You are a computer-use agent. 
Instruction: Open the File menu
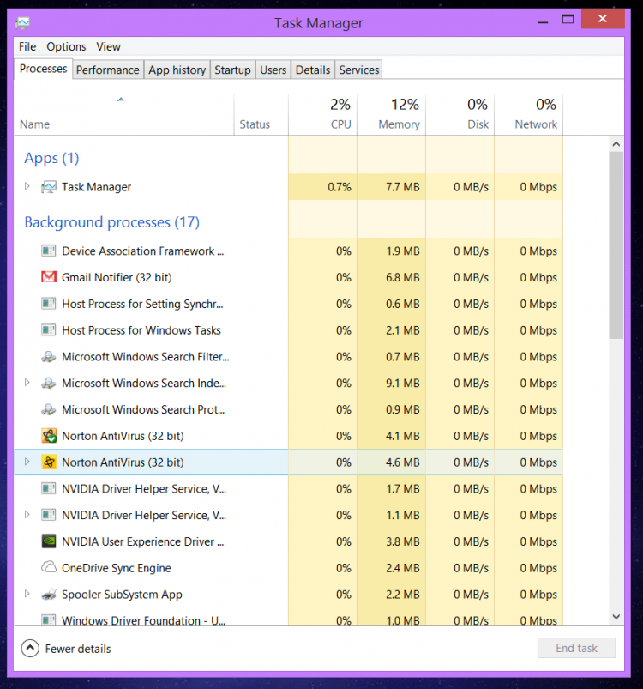tap(27, 46)
